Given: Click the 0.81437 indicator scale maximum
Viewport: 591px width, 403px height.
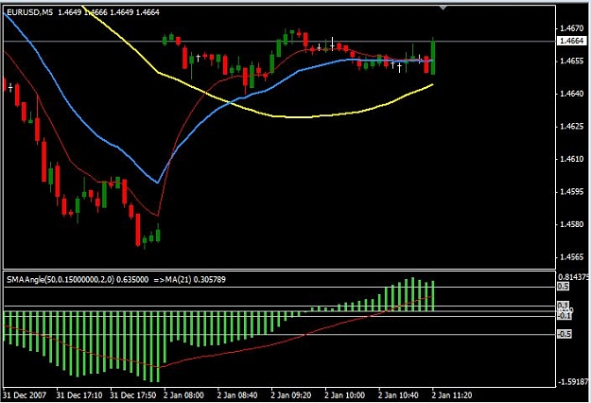Looking at the screenshot, I should (x=573, y=277).
